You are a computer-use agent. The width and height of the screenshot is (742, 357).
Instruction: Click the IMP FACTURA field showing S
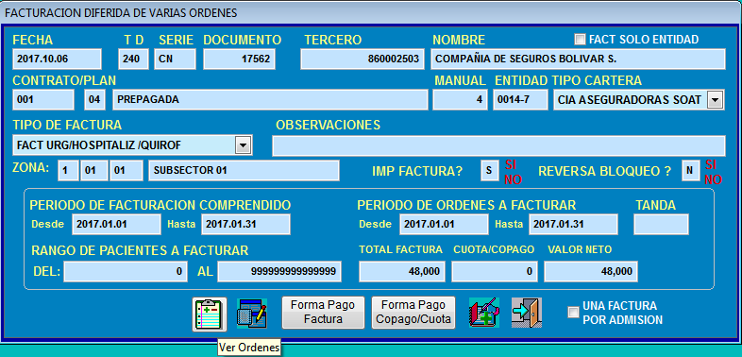click(x=490, y=171)
